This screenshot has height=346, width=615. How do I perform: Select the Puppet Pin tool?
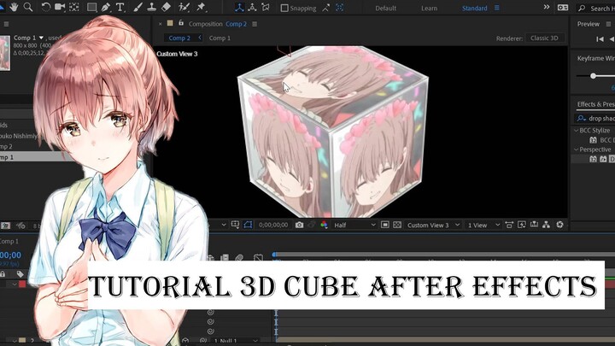point(201,7)
